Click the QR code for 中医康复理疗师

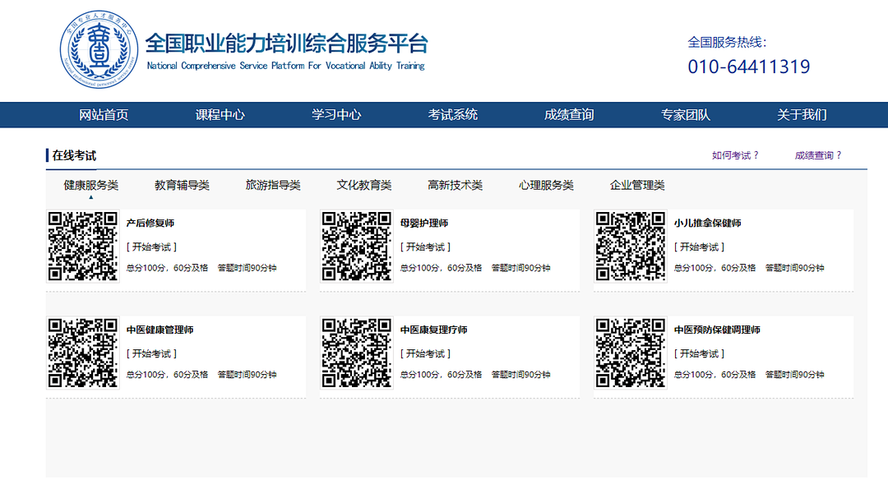357,353
